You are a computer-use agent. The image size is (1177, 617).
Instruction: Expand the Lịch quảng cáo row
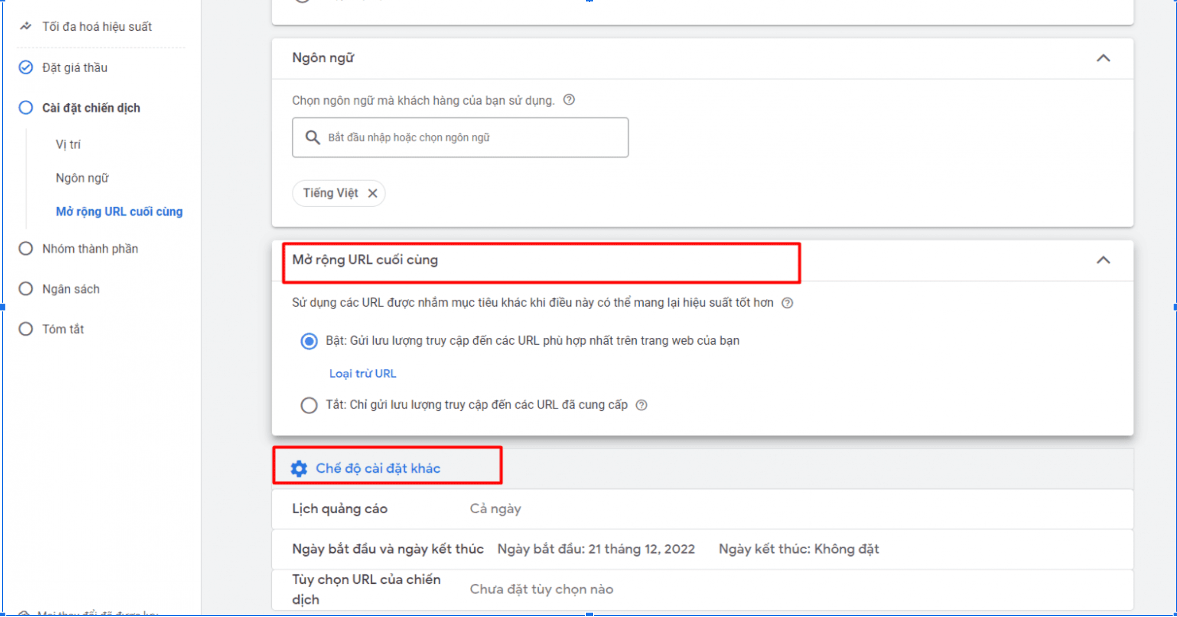[x=702, y=509]
